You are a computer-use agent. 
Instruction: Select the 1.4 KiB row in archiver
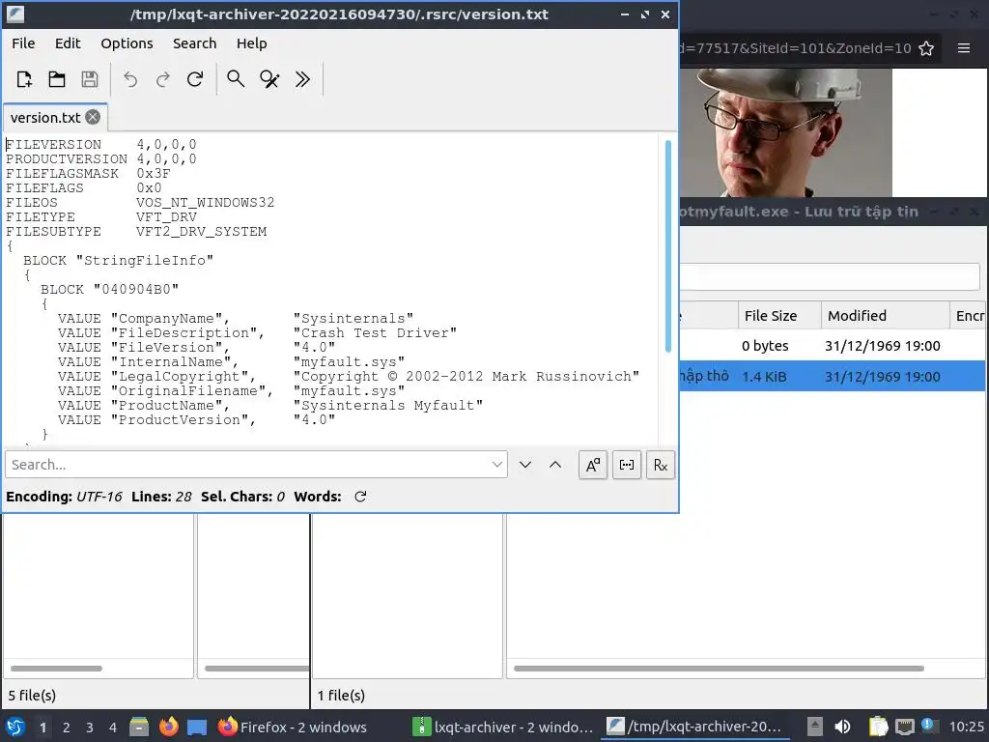[x=833, y=377]
